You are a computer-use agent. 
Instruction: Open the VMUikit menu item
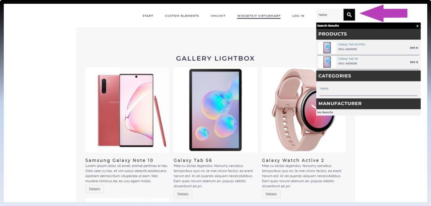[x=218, y=16]
